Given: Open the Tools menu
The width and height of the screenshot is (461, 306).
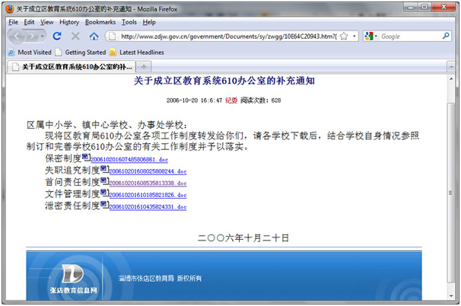Looking at the screenshot, I should tap(129, 22).
